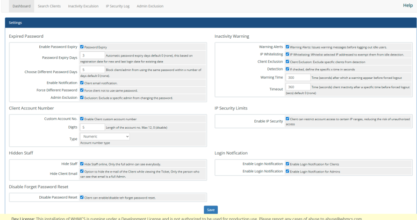The image size is (417, 220).
Task: Click the Hide Staff label
Action: tap(69, 164)
